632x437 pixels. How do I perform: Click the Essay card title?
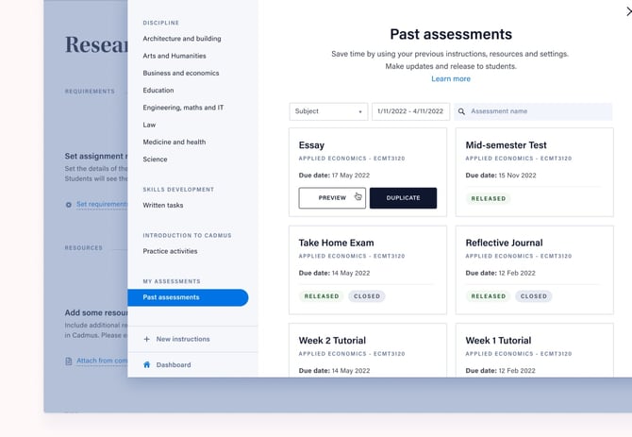[x=311, y=145]
